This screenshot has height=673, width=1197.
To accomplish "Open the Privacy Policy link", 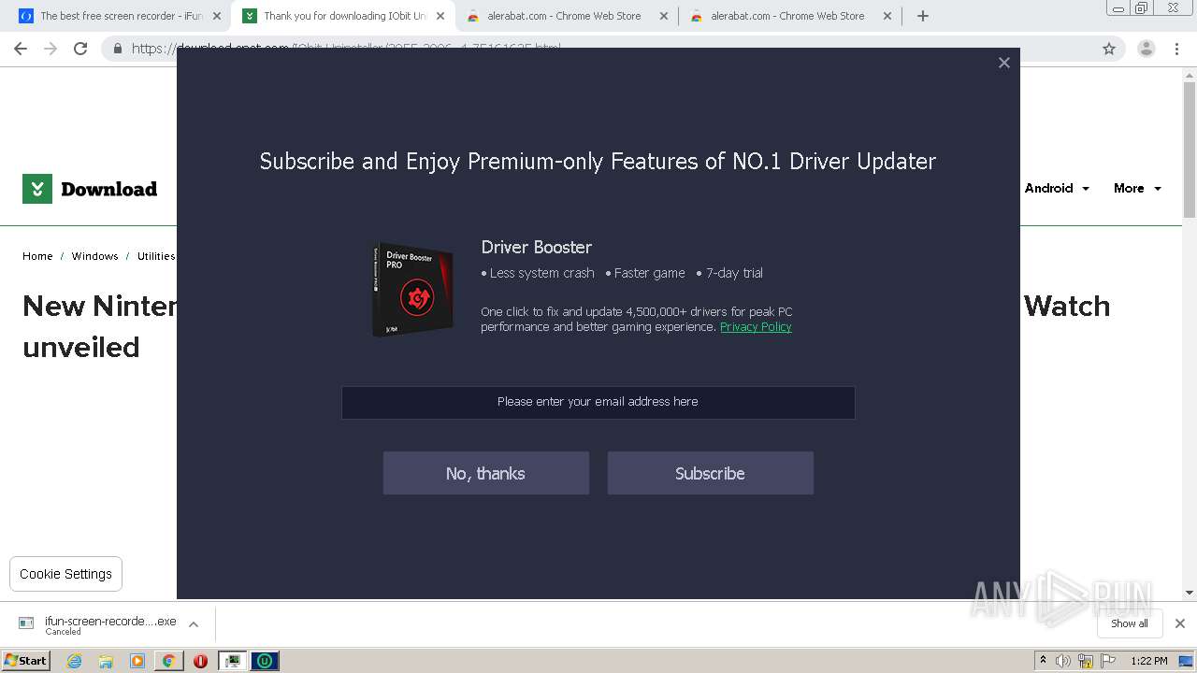I will coord(756,327).
